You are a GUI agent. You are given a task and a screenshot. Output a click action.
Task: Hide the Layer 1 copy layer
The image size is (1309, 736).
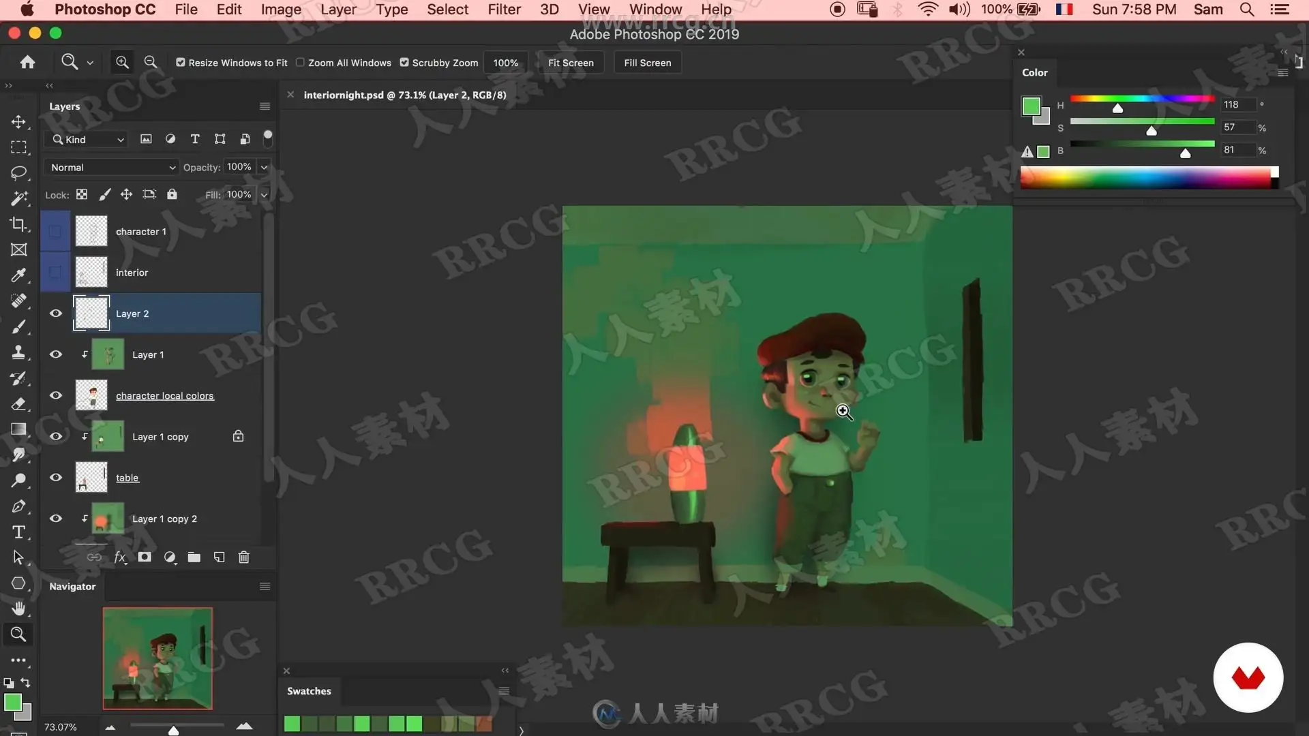[56, 436]
